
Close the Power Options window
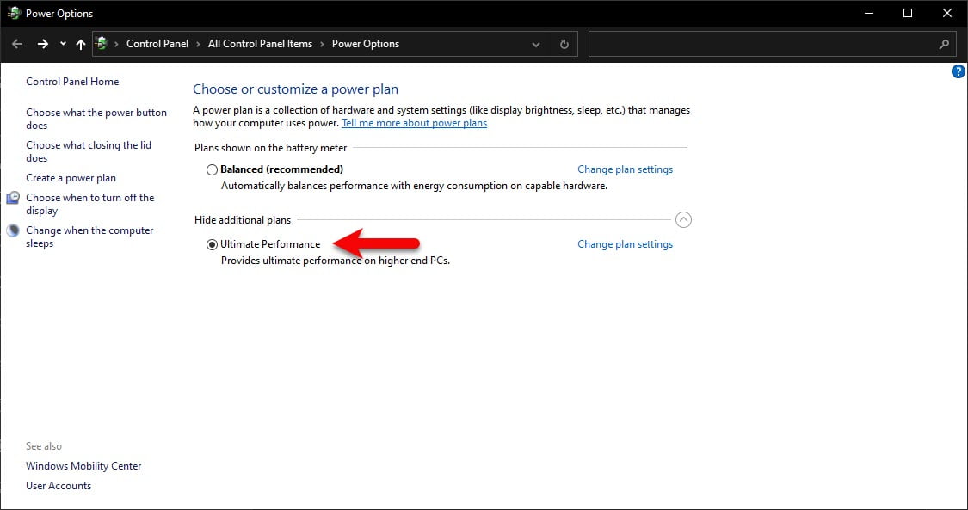tap(947, 13)
